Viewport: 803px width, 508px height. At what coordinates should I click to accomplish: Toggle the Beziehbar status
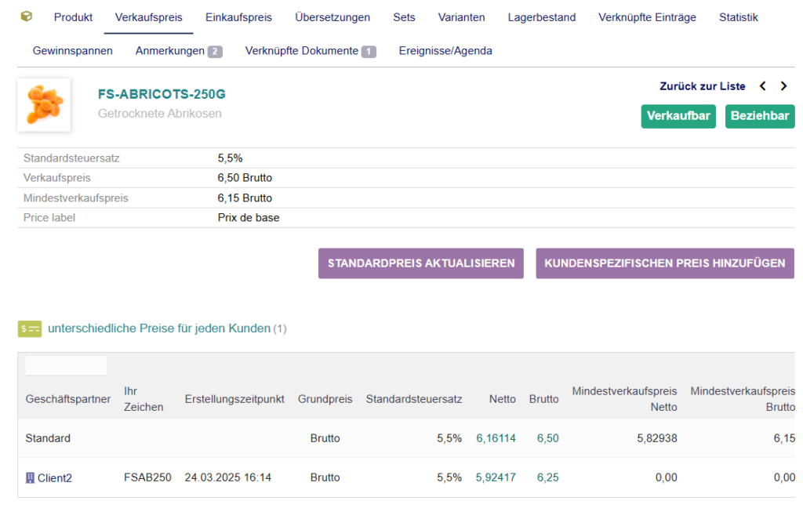pyautogui.click(x=759, y=116)
